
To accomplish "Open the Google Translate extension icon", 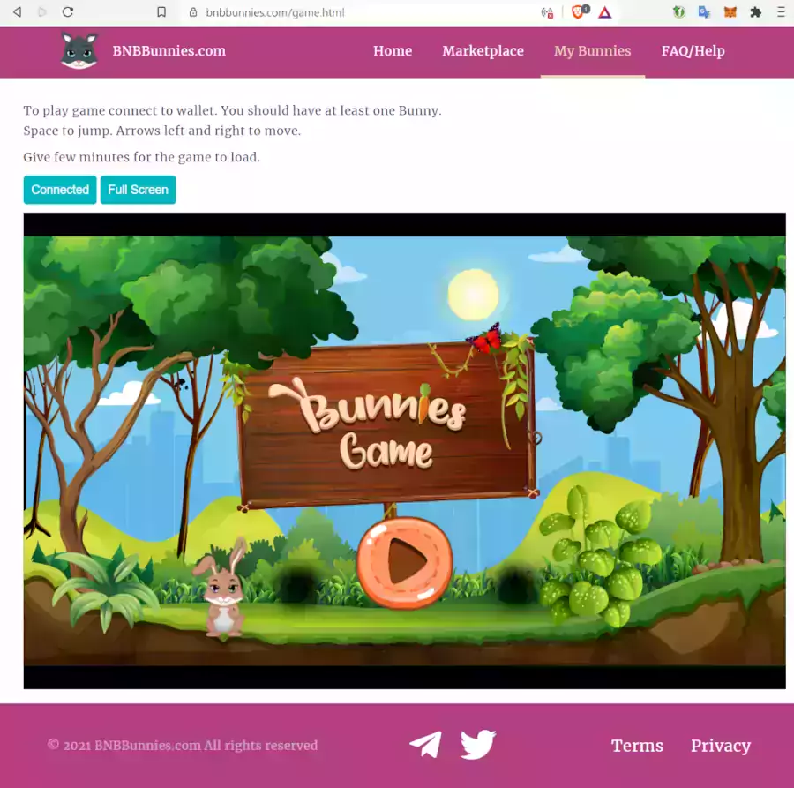I will [704, 12].
